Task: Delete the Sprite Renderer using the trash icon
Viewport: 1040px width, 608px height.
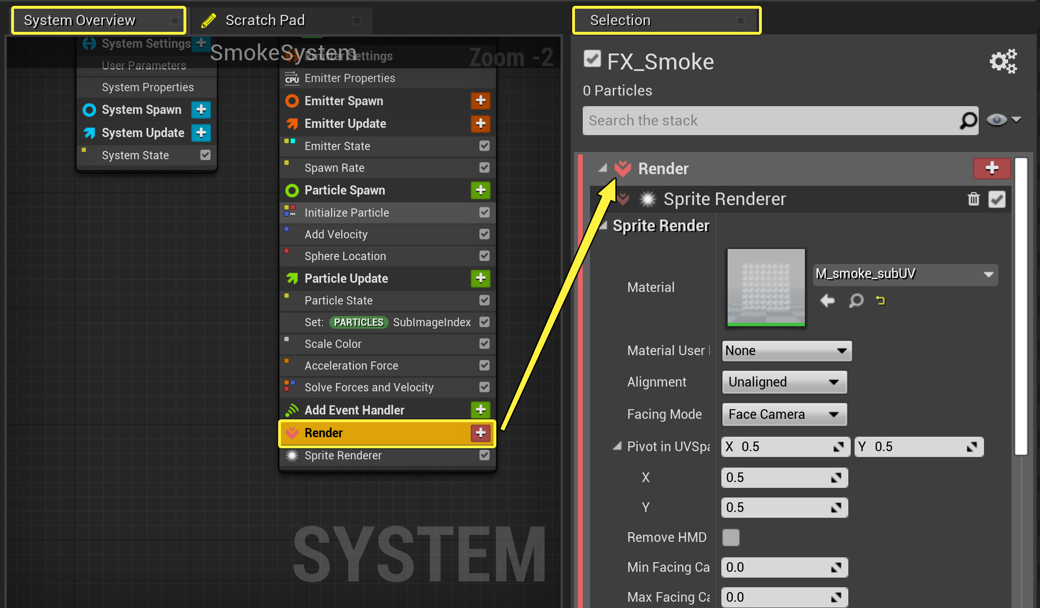Action: 974,199
